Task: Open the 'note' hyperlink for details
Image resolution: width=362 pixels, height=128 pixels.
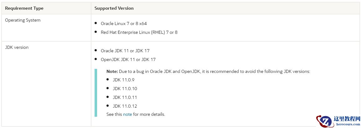Action: click(x=127, y=114)
